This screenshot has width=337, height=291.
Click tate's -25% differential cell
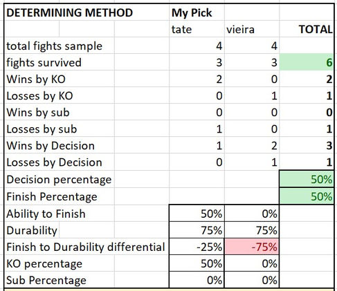(197, 247)
